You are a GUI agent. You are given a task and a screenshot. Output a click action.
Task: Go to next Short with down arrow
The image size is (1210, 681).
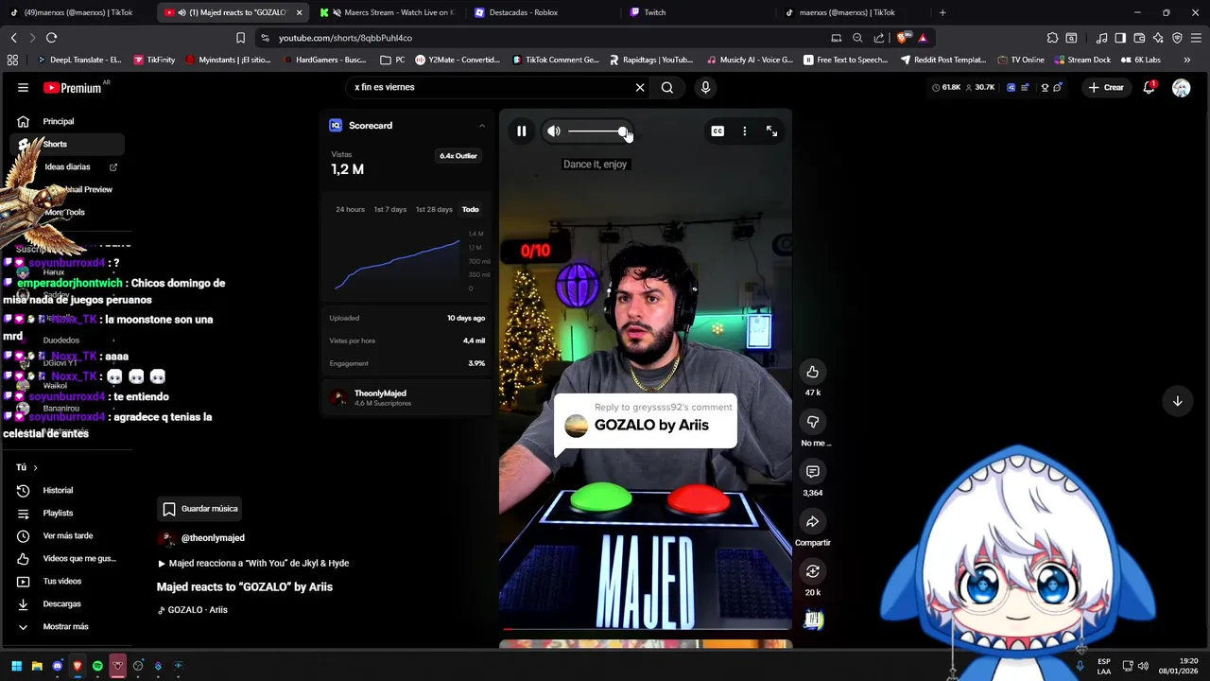(1177, 401)
